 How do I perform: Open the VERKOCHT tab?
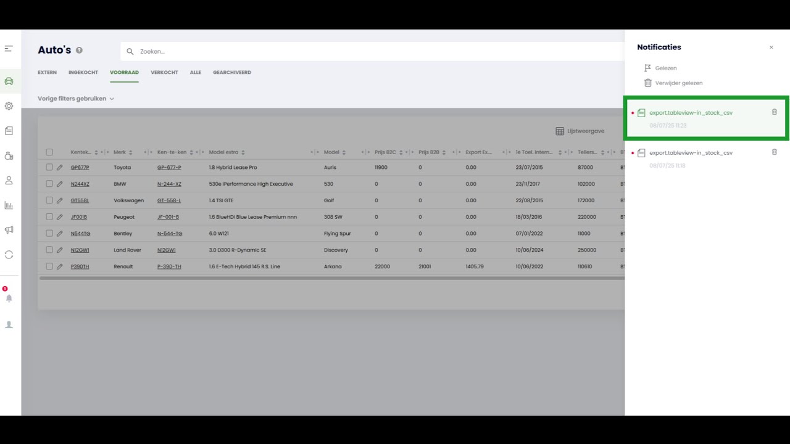click(164, 73)
